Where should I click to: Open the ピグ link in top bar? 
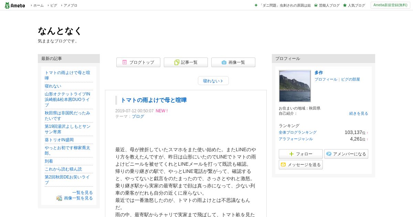(54, 6)
